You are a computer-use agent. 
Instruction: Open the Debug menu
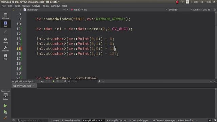click(26, 6)
